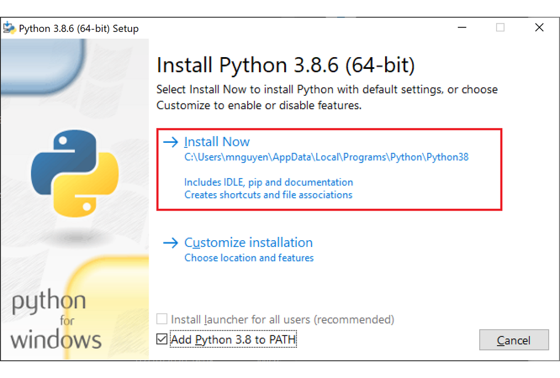This screenshot has width=560, height=378.
Task: Click the arrow icon beside Customize installation
Action: (170, 243)
